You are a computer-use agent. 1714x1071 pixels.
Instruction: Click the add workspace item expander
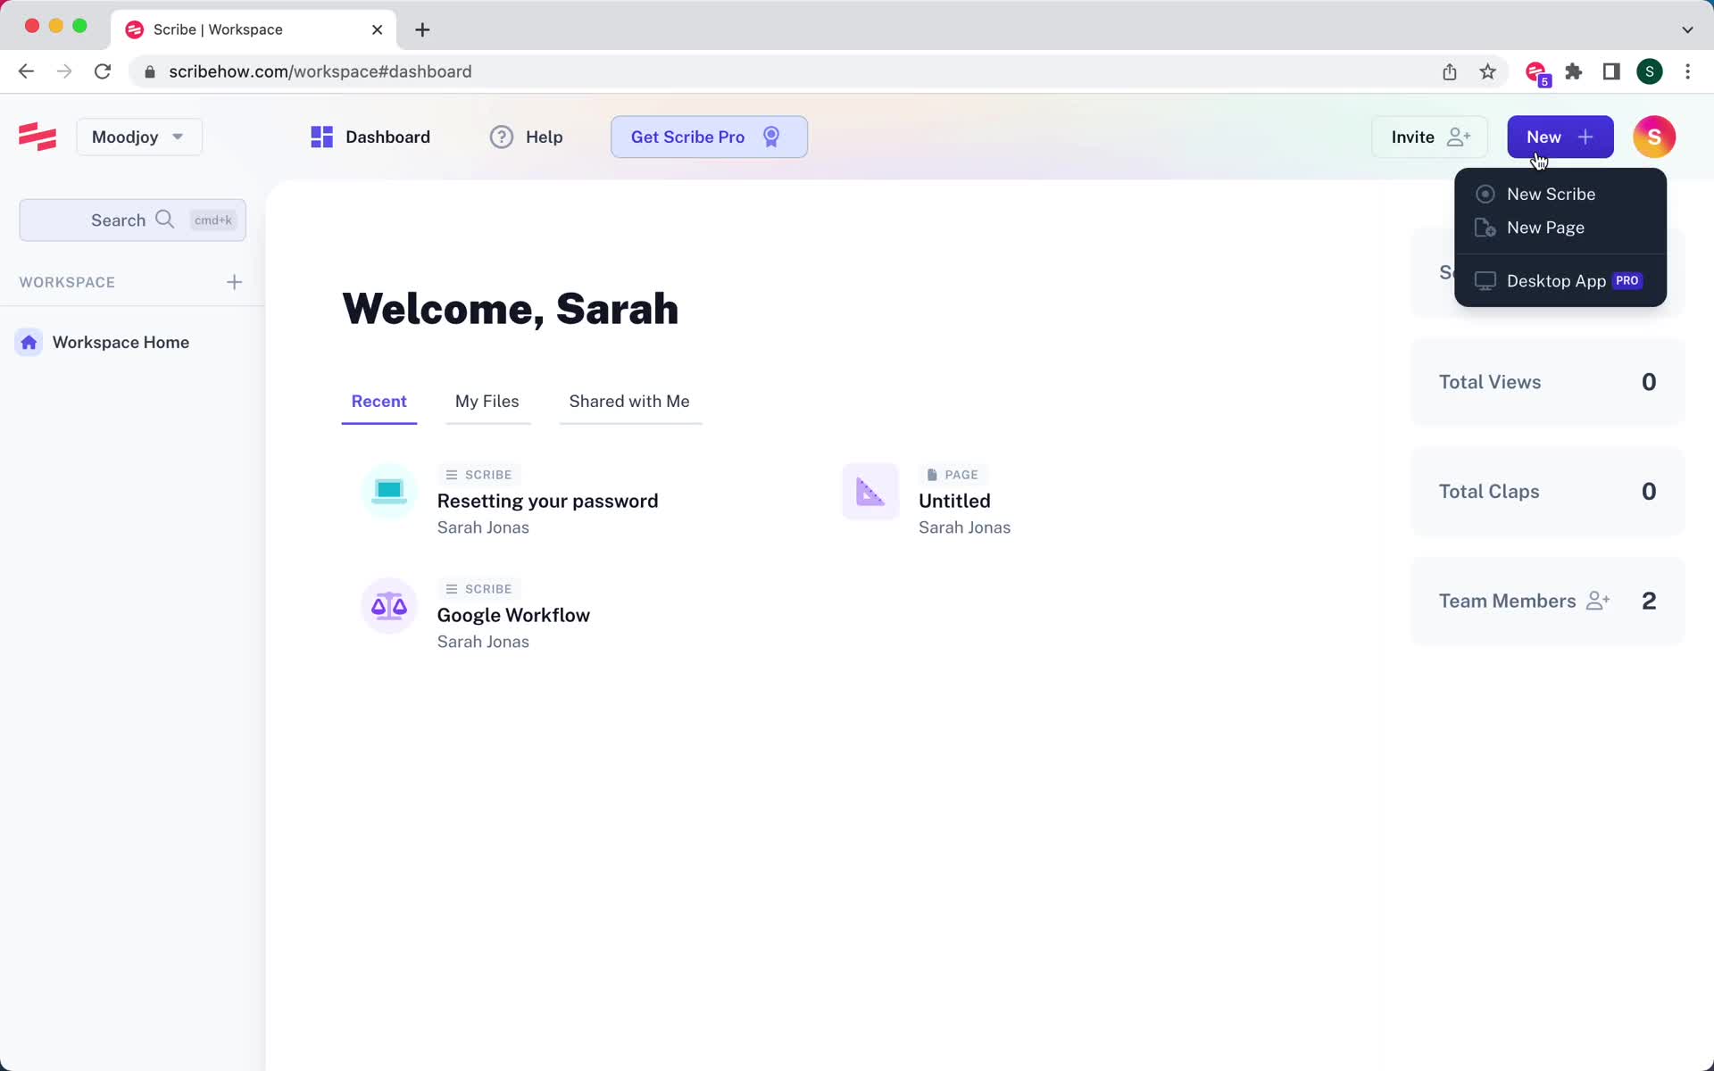pyautogui.click(x=235, y=281)
